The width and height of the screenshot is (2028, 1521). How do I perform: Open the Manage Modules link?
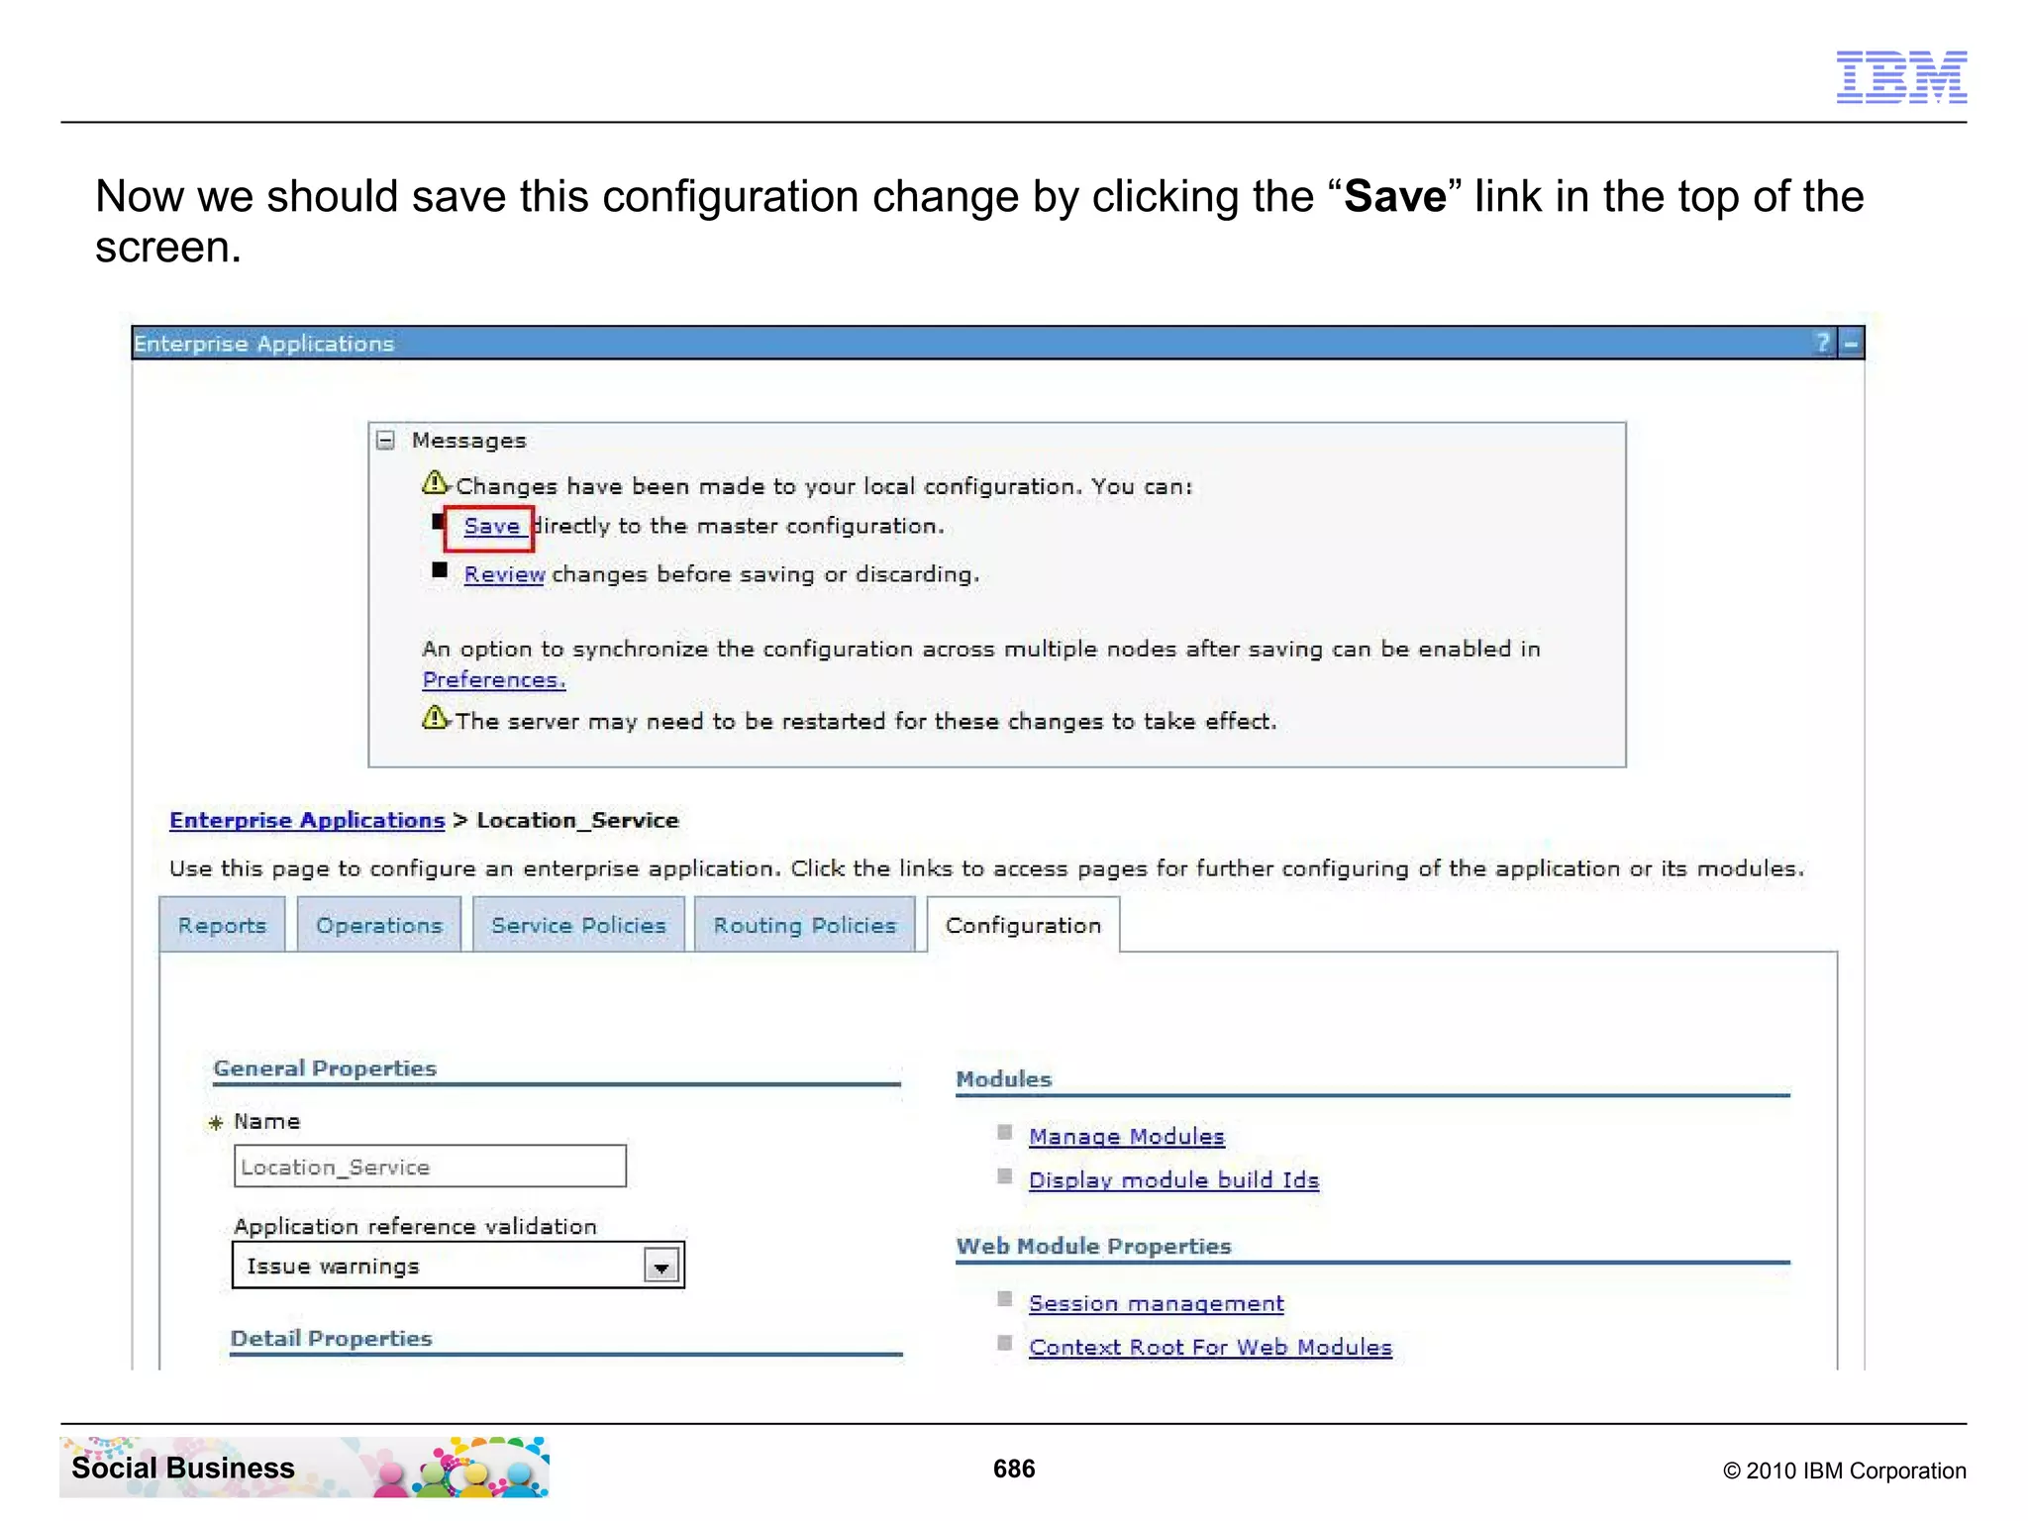(1127, 1137)
